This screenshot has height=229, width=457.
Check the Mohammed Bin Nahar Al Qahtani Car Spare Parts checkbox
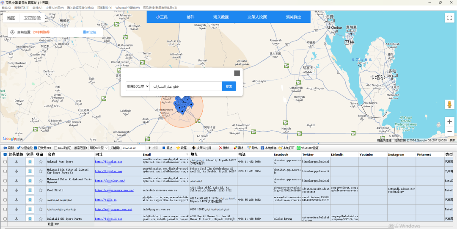click(x=5, y=171)
